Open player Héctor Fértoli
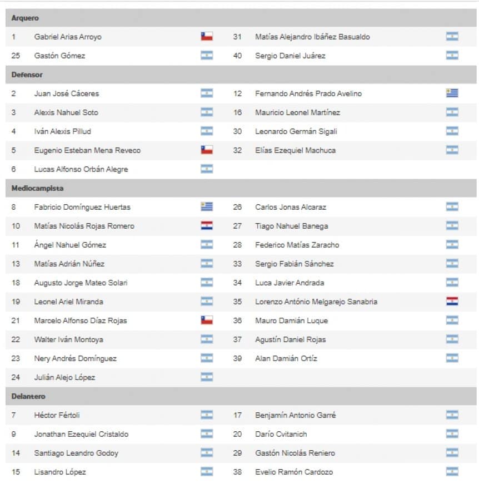Viewport: 479px width, 488px height. coord(57,415)
